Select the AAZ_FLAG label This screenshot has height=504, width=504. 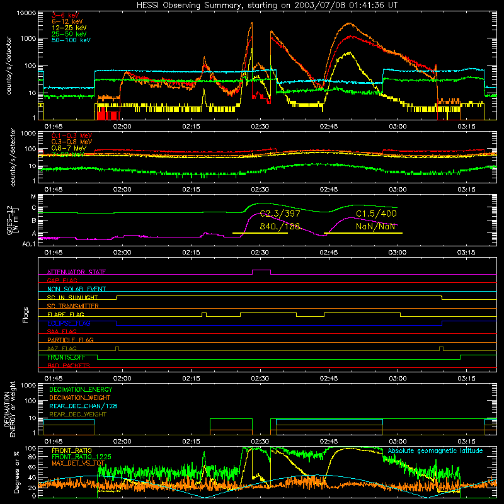[62, 348]
